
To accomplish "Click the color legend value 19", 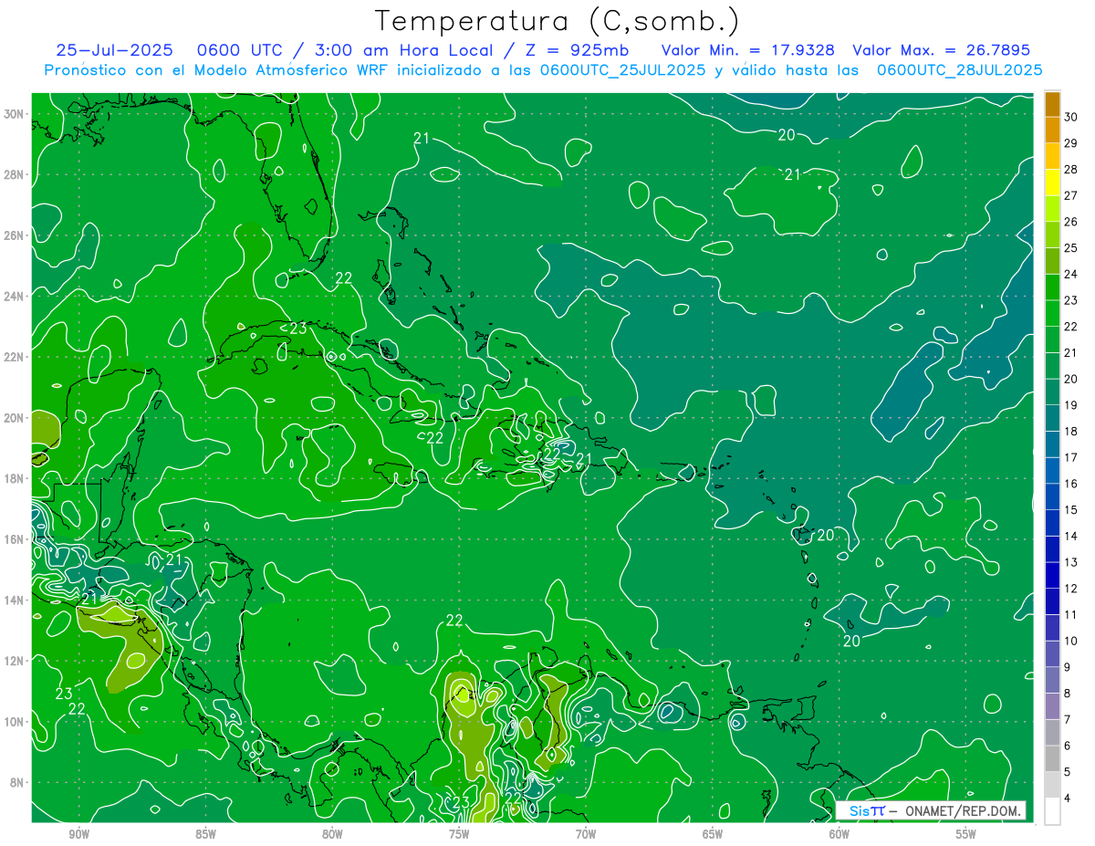I will click(1070, 405).
